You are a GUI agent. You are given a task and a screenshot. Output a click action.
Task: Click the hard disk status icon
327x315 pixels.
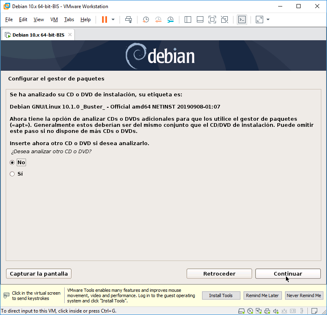click(x=242, y=311)
